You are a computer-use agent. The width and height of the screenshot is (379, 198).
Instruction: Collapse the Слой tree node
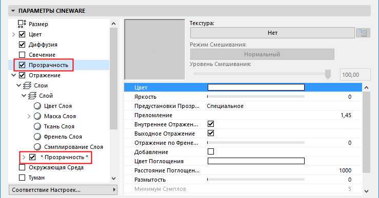click(x=24, y=96)
